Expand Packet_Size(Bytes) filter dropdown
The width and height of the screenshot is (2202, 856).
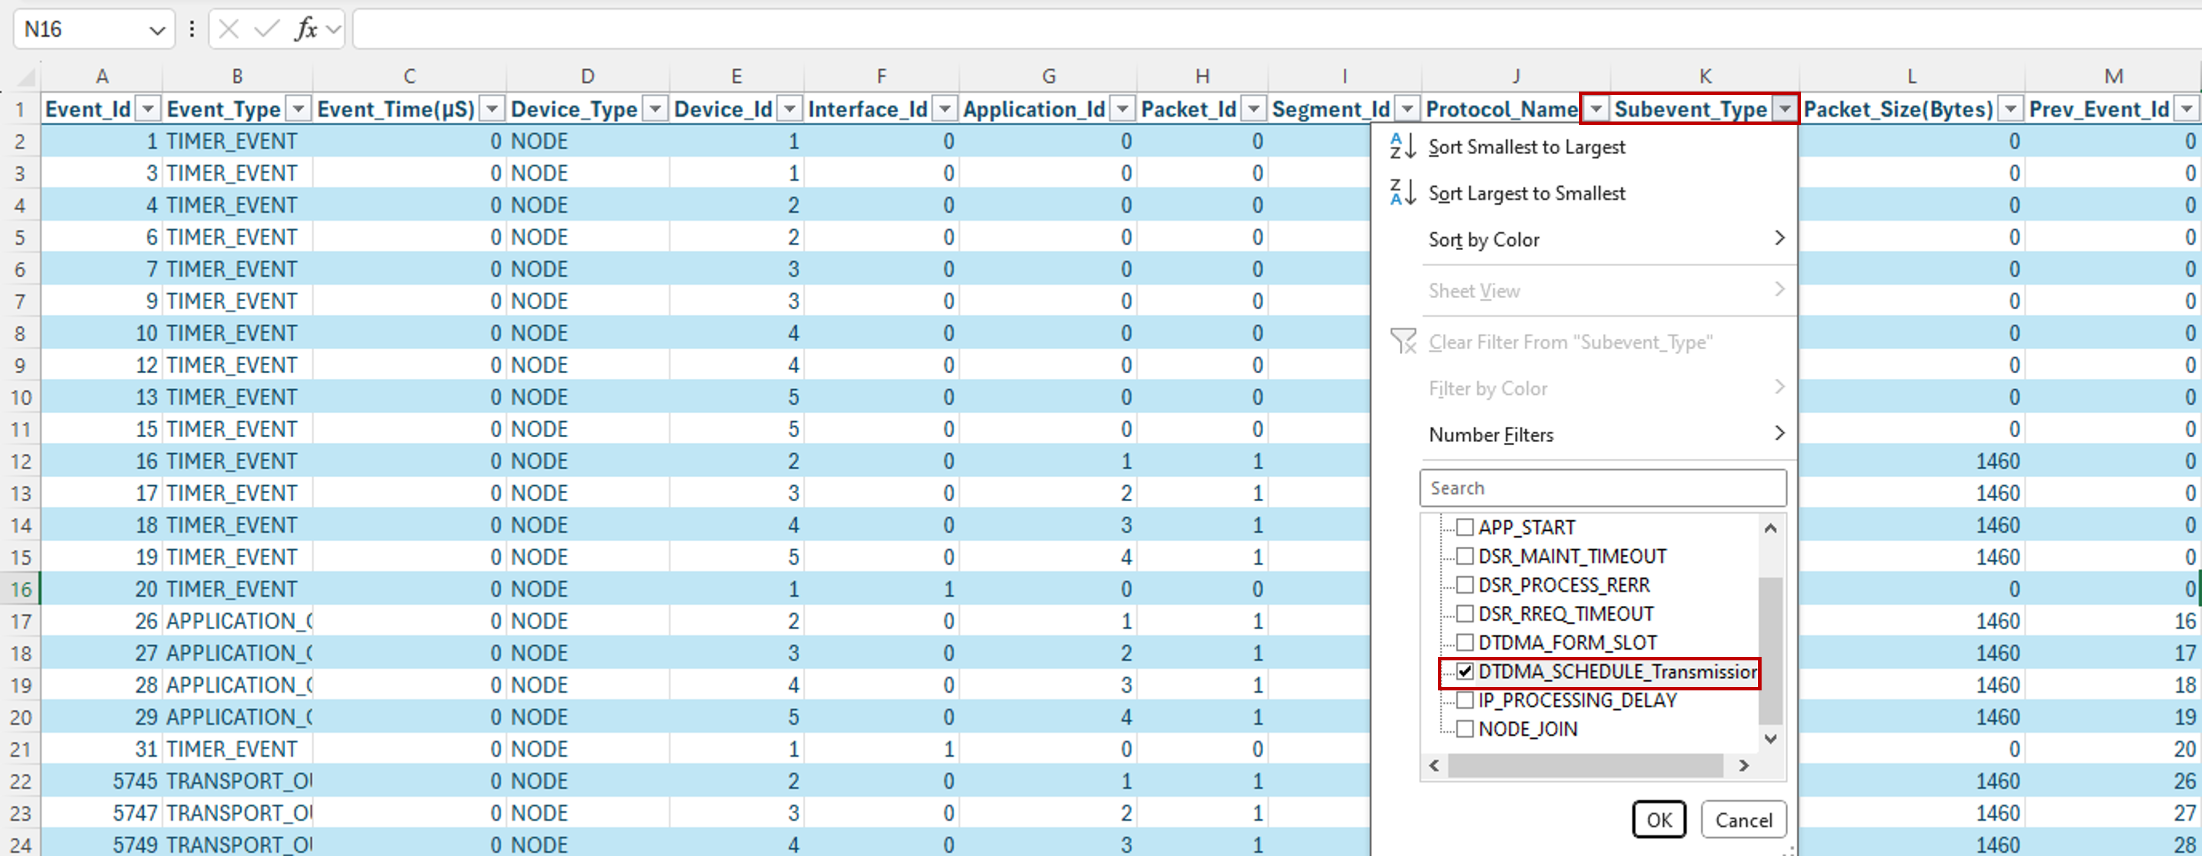point(2010,110)
